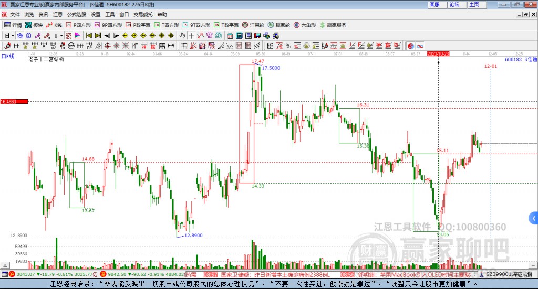Launch the 江恩轮 Gann wheel

tap(253, 25)
